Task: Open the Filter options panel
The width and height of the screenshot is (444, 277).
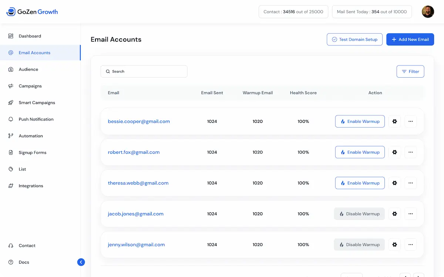Action: coord(410,71)
